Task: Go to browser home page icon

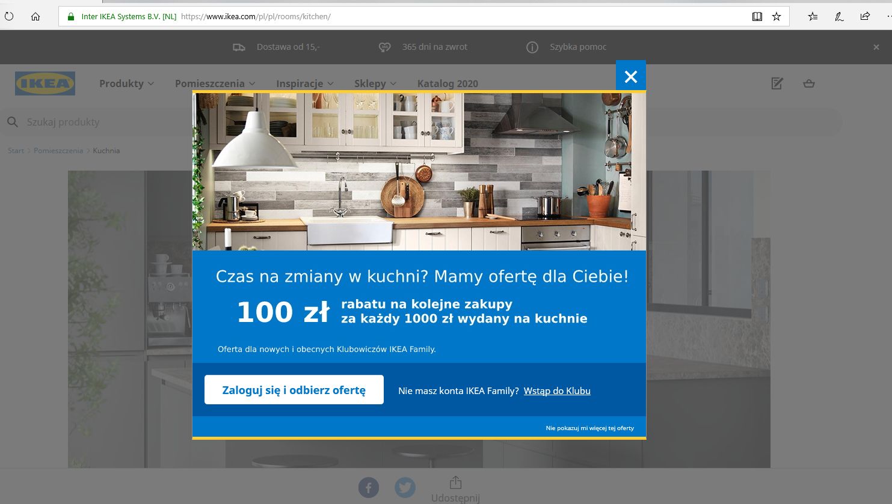Action: (x=35, y=16)
